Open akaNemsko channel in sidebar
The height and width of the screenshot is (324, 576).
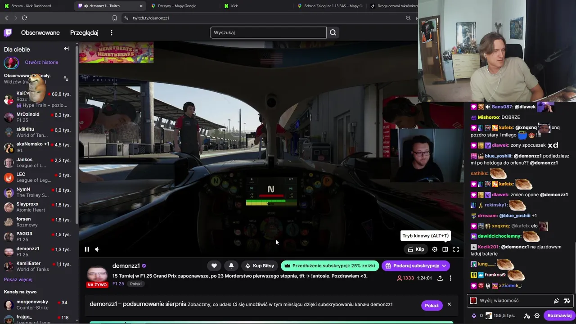tap(38, 147)
